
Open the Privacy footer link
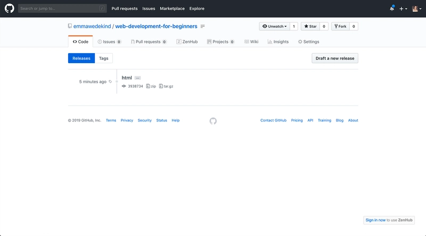click(127, 120)
